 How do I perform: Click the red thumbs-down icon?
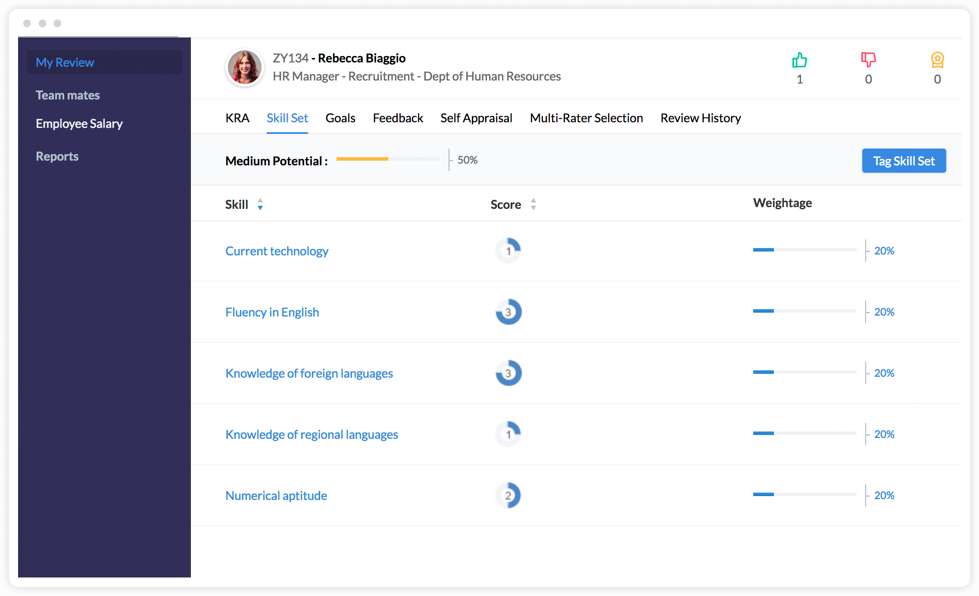tap(868, 60)
